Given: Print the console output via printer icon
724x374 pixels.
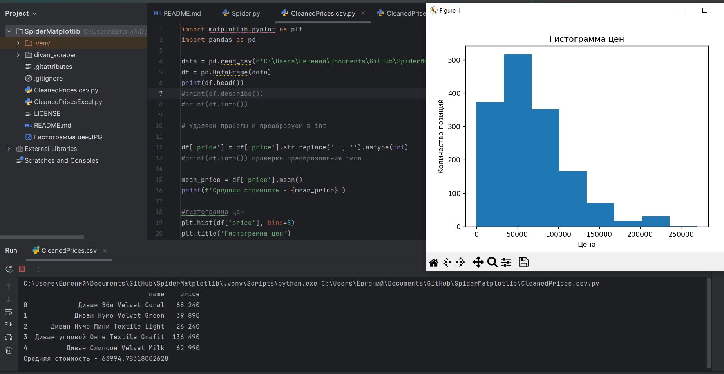Looking at the screenshot, I should point(9,337).
